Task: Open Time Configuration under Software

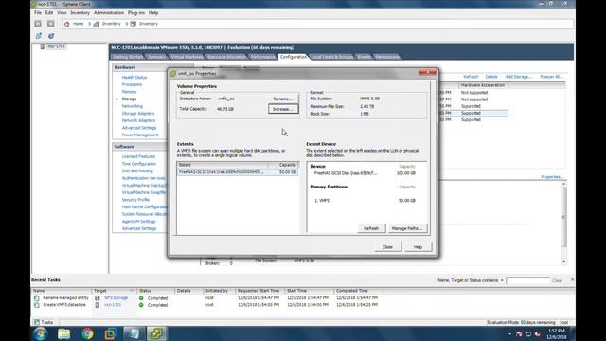Action: (139, 164)
